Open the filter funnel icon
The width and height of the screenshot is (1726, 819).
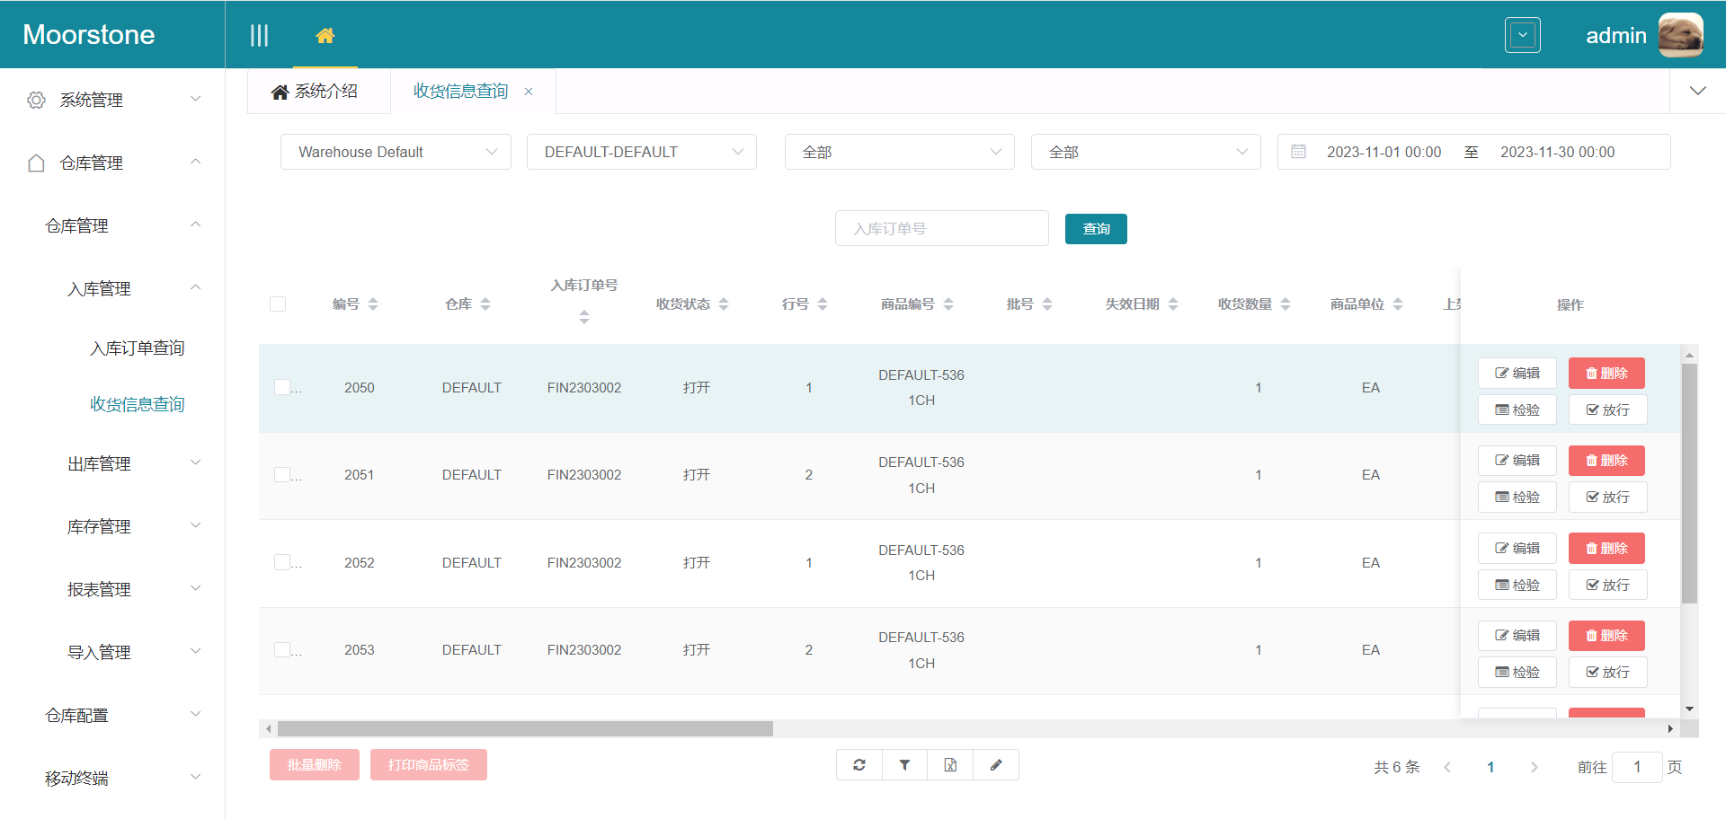[905, 765]
